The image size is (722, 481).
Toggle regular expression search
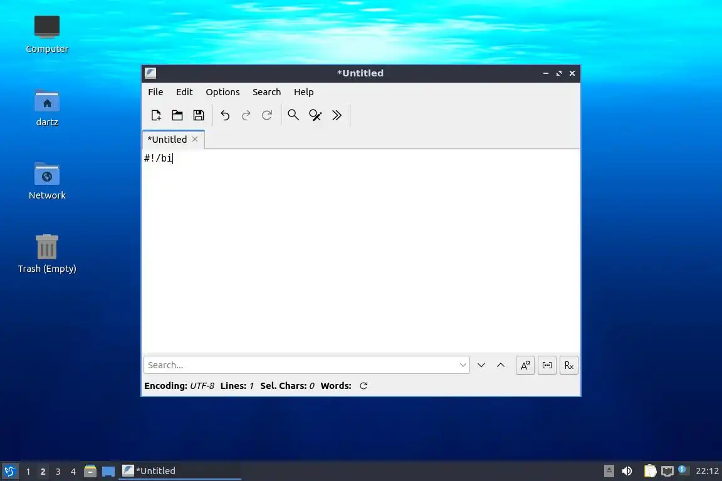pyautogui.click(x=568, y=366)
